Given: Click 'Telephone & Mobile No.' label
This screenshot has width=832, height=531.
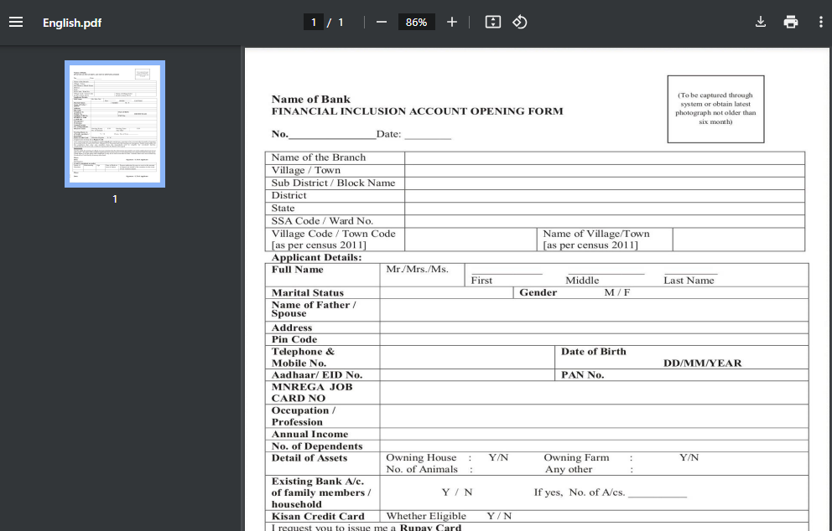Looking at the screenshot, I should [x=303, y=357].
